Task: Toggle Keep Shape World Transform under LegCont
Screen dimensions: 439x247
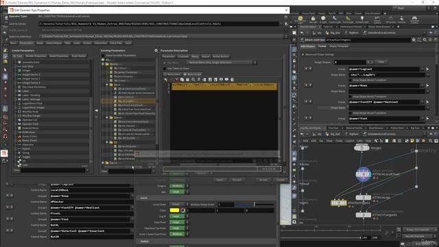Action: point(350,80)
